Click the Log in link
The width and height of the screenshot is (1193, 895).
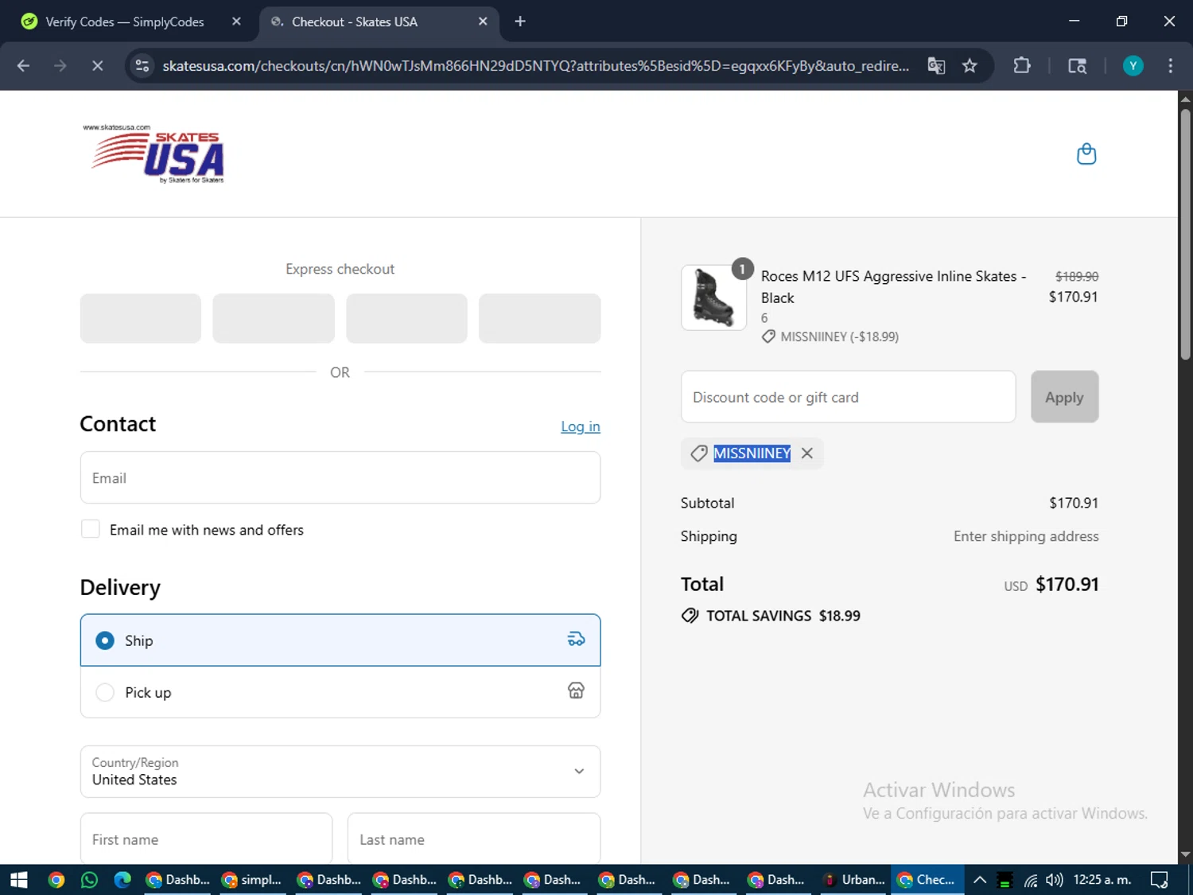coord(581,426)
